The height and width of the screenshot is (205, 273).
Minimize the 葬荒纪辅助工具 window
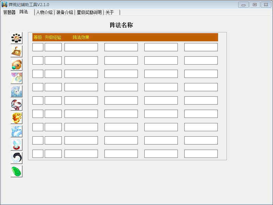(243, 4)
